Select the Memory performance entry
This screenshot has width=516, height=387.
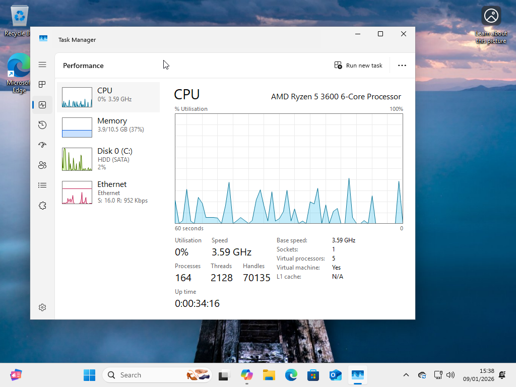coord(108,127)
